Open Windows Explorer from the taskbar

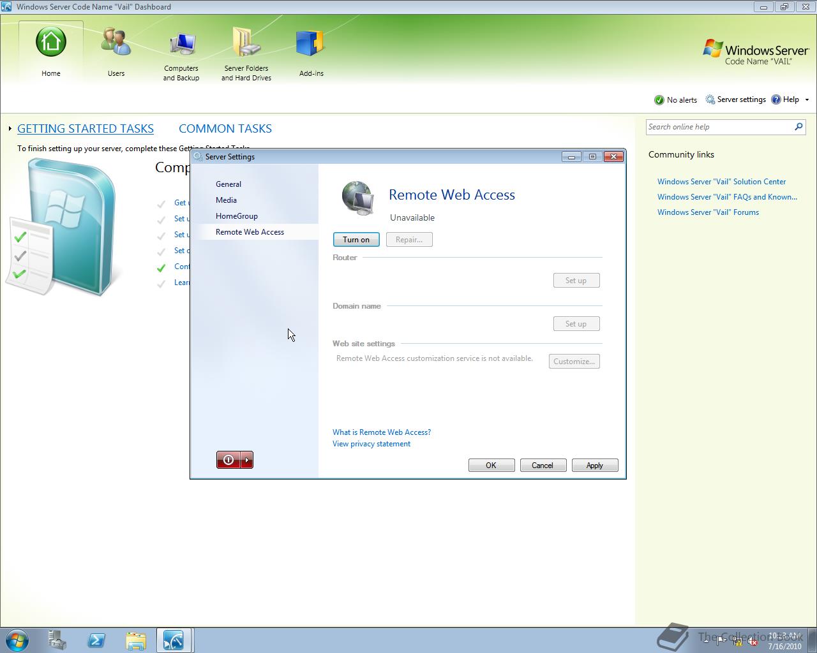tap(136, 640)
